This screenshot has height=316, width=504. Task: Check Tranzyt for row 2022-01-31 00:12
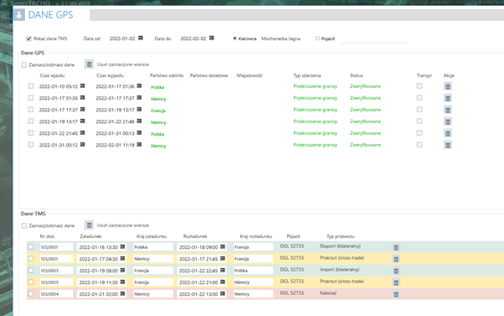(419, 145)
